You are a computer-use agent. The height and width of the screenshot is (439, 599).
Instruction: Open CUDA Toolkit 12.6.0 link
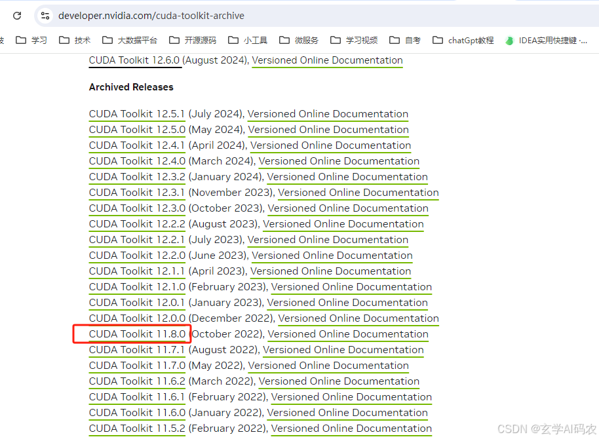[x=134, y=60]
